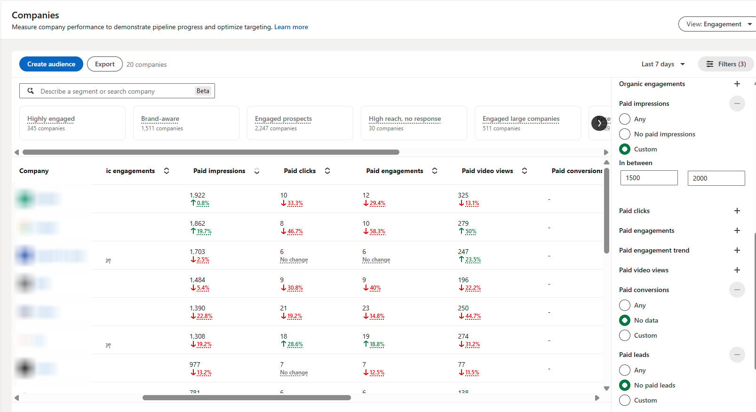Click Export button
Screen dimensions: 756x412
click(x=105, y=64)
